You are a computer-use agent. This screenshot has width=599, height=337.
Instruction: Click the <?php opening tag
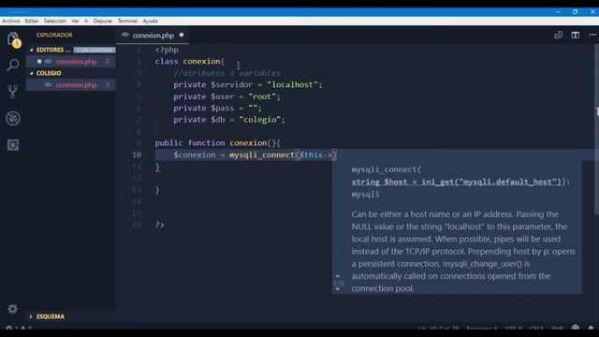[167, 50]
